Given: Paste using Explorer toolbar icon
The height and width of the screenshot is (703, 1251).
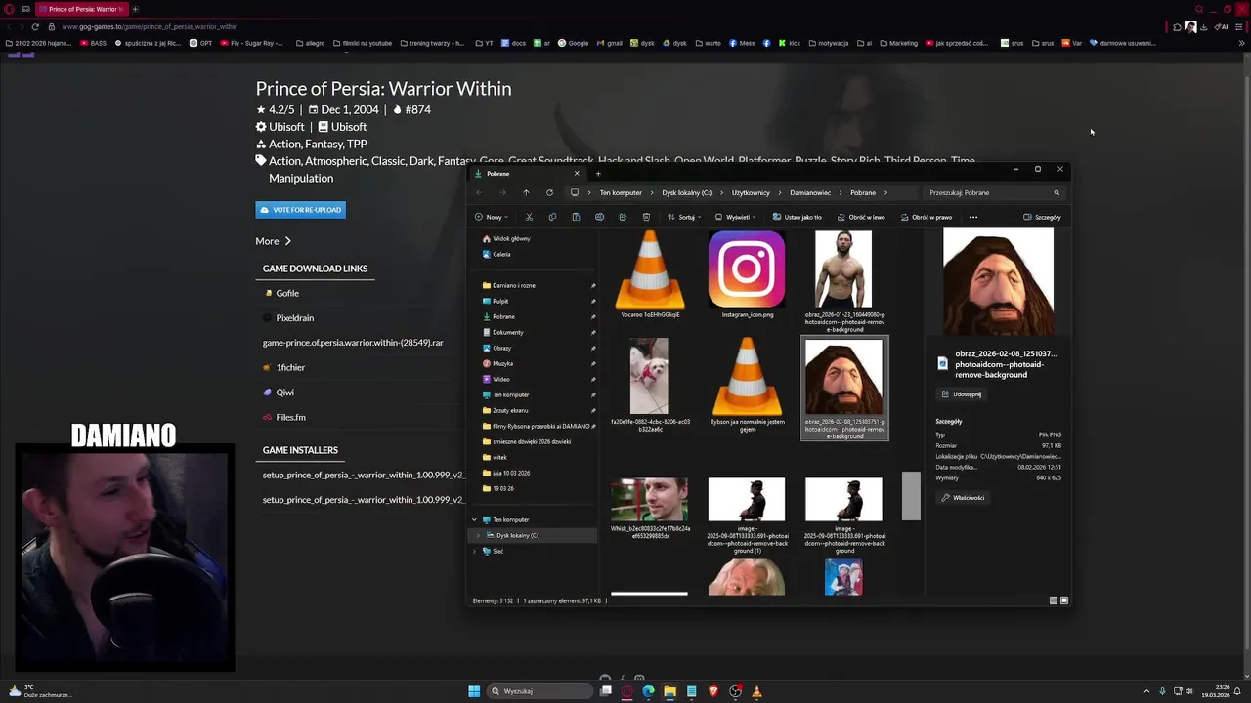Looking at the screenshot, I should click(x=576, y=217).
